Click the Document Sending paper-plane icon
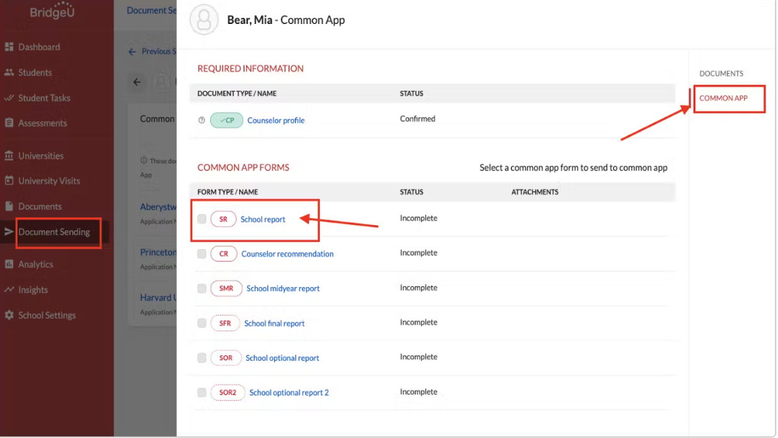Viewport: 778px width, 438px height. click(9, 232)
